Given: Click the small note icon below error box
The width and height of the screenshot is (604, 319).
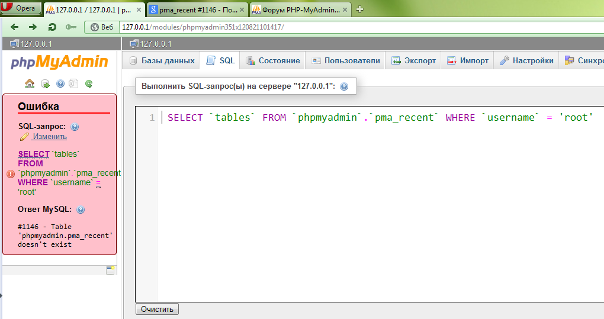Looking at the screenshot, I should [x=110, y=270].
